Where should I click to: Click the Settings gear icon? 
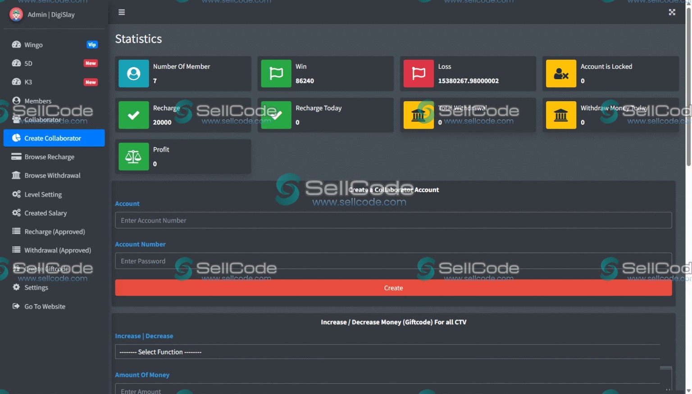[x=16, y=287]
